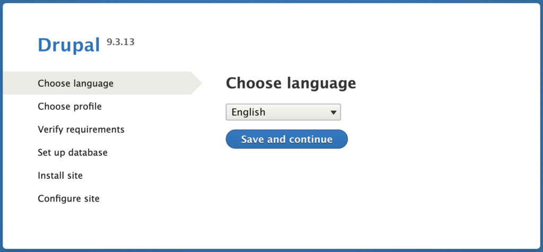The height and width of the screenshot is (252, 543).
Task: Click the dropdown arrow on the language selector
Action: point(334,112)
